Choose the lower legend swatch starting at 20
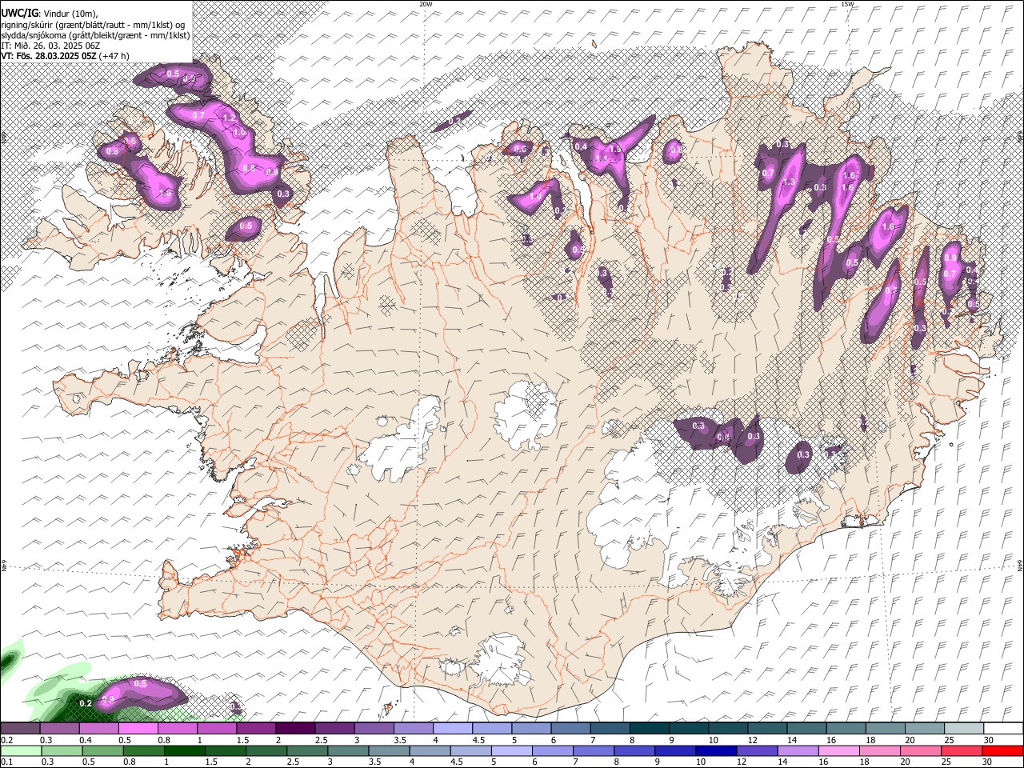Image resolution: width=1024 pixels, height=768 pixels. tap(920, 750)
